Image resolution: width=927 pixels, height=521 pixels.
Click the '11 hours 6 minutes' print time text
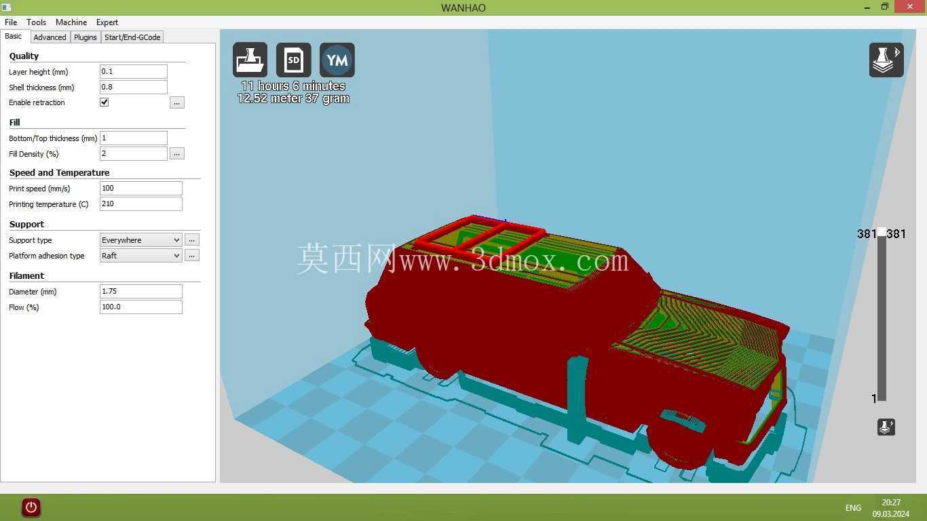[293, 86]
